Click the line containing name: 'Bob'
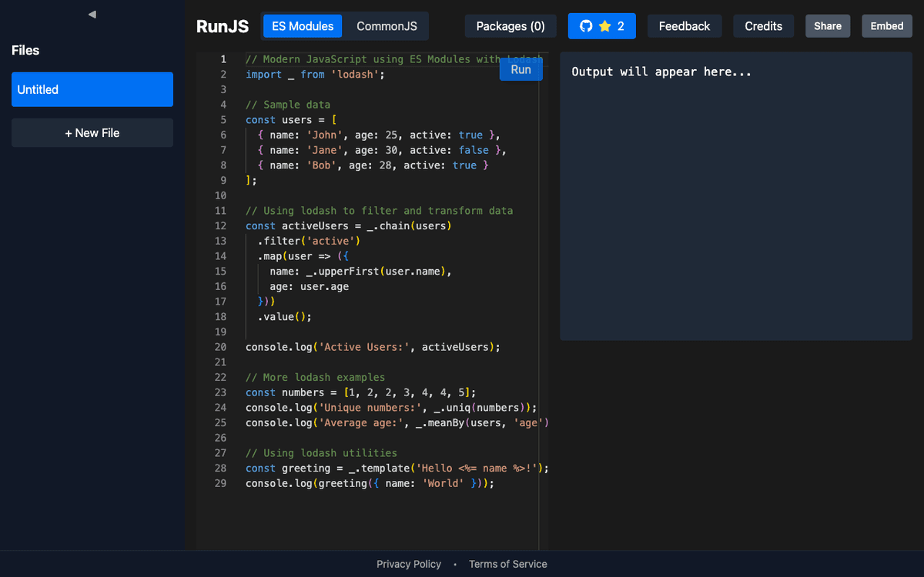The height and width of the screenshot is (577, 924). 373,165
